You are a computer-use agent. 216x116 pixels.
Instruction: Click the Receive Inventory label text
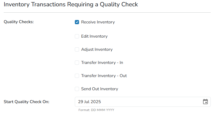point(98,22)
